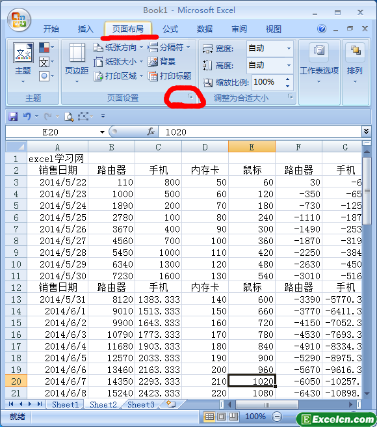Open the Name Box dropdown arrow
The width and height of the screenshot is (377, 427).
pyautogui.click(x=102, y=132)
